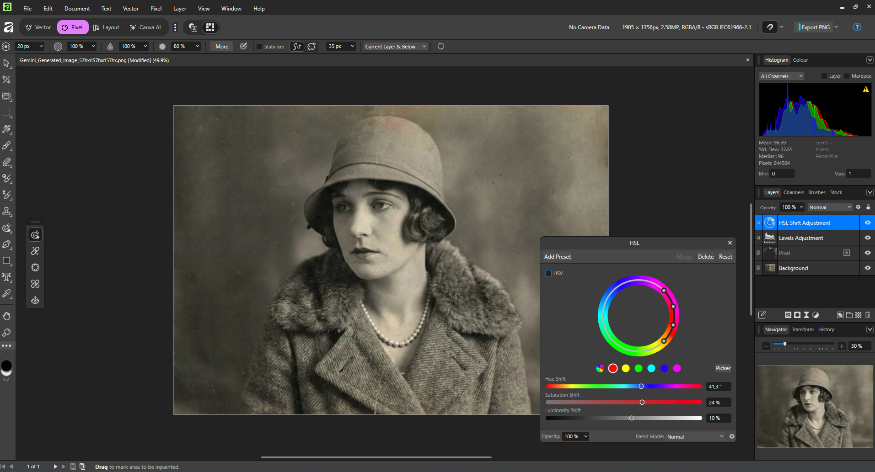Hide the Levels Adjustment layer
Image resolution: width=875 pixels, height=472 pixels.
tap(867, 238)
